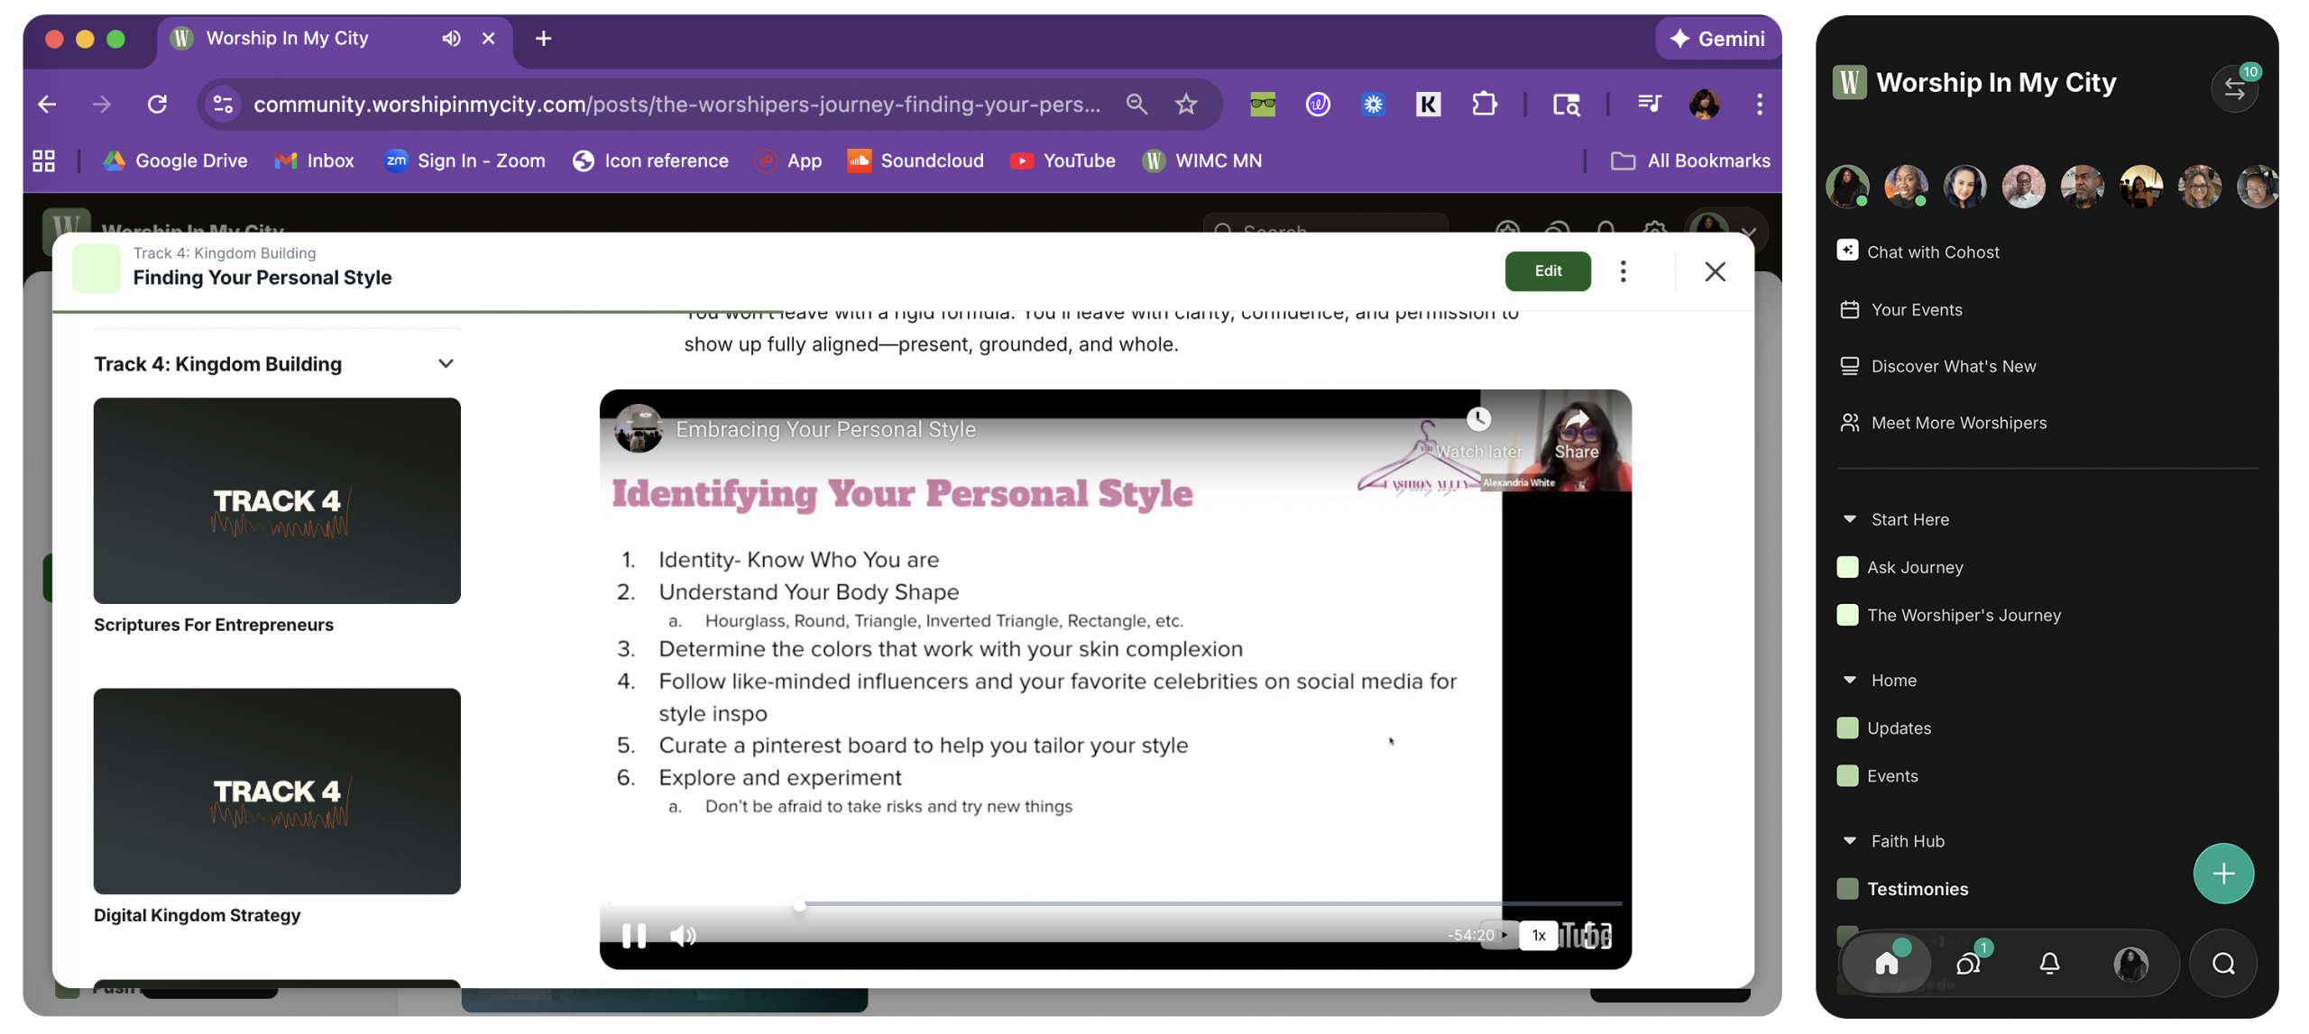Open Chat with Cohost
The width and height of the screenshot is (2309, 1034).
coord(1932,252)
